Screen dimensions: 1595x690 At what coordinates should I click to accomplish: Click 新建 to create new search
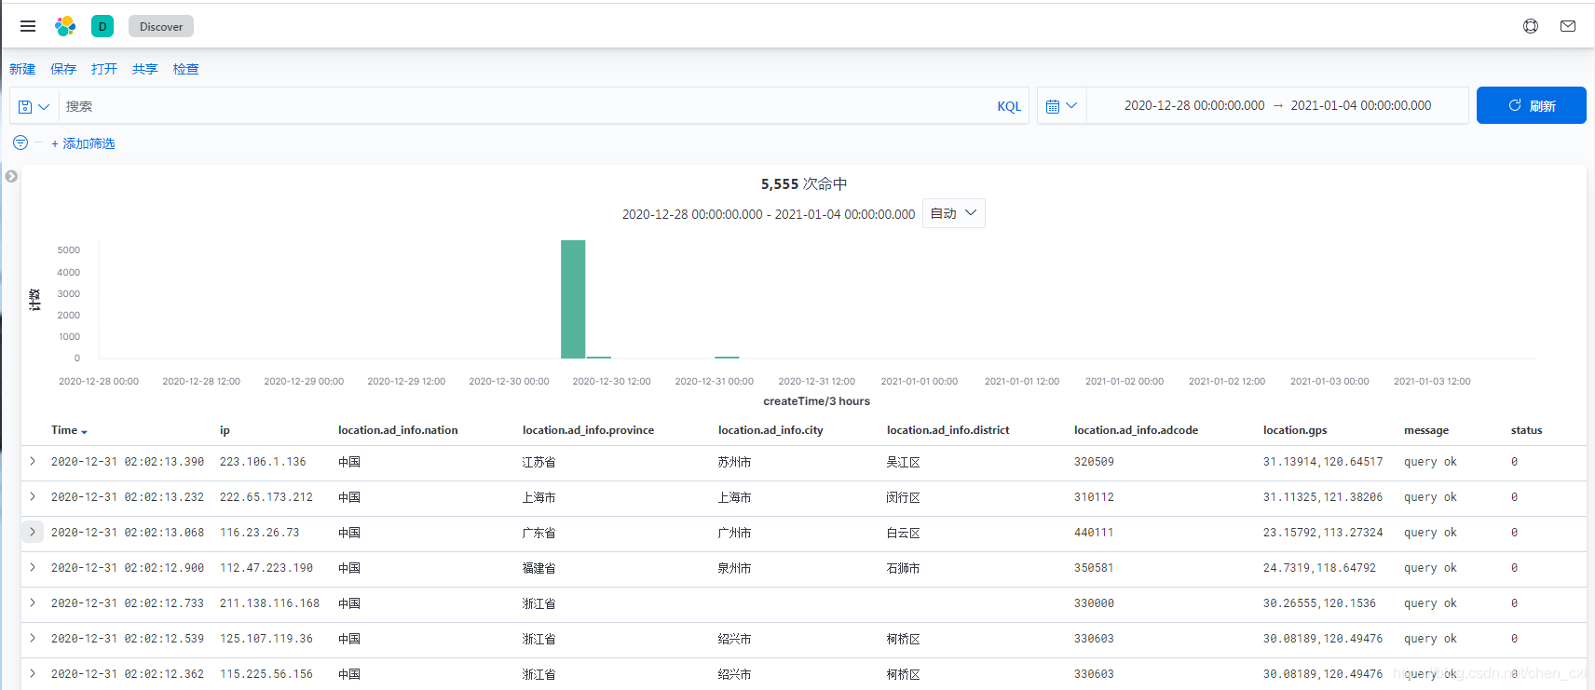[x=22, y=69]
